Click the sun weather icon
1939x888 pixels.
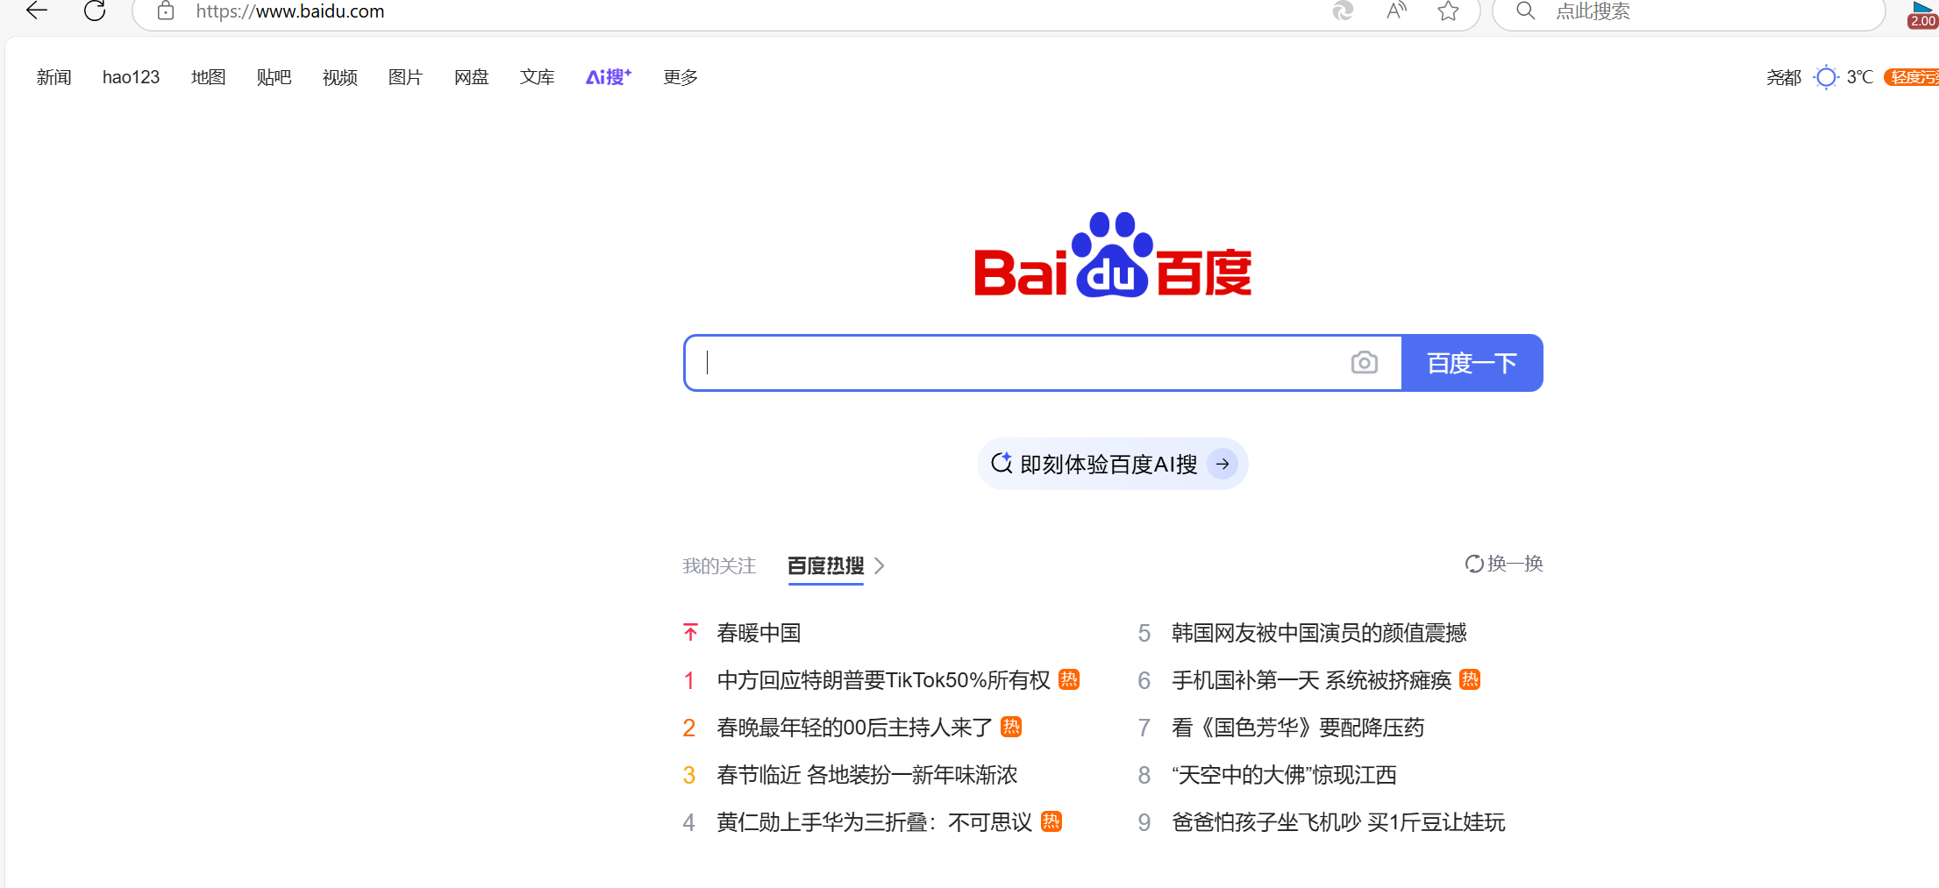click(x=1826, y=77)
